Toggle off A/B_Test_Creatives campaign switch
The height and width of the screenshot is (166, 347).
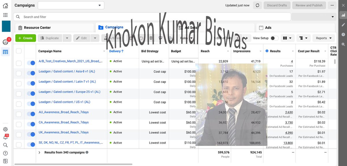[x=31, y=63]
